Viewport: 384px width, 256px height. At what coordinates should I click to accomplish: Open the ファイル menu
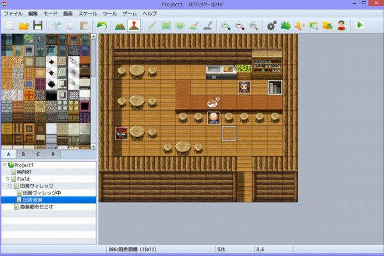[x=13, y=13]
